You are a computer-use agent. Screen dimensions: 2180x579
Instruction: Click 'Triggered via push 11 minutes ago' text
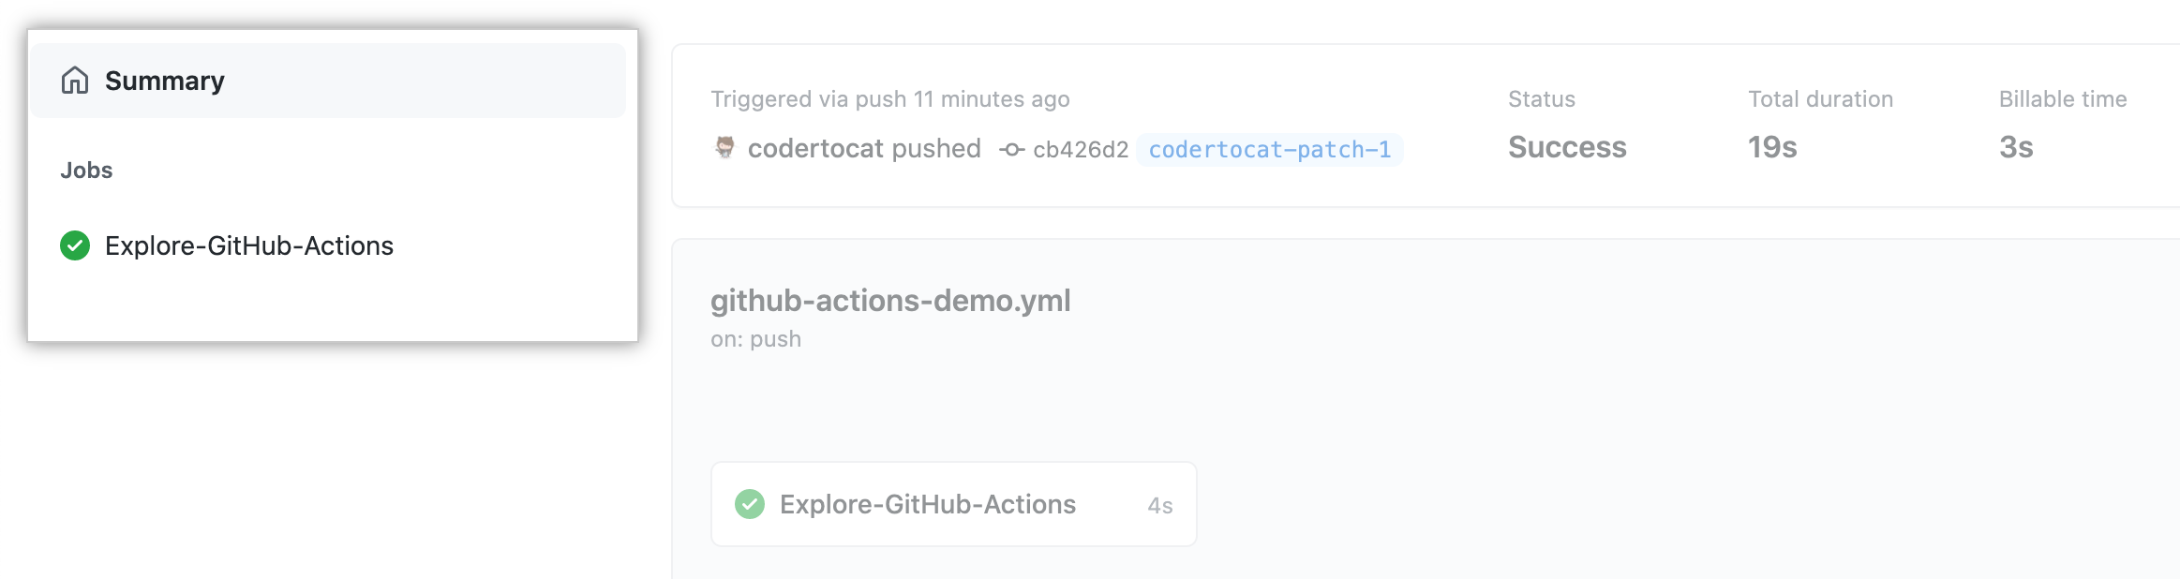pos(889,99)
